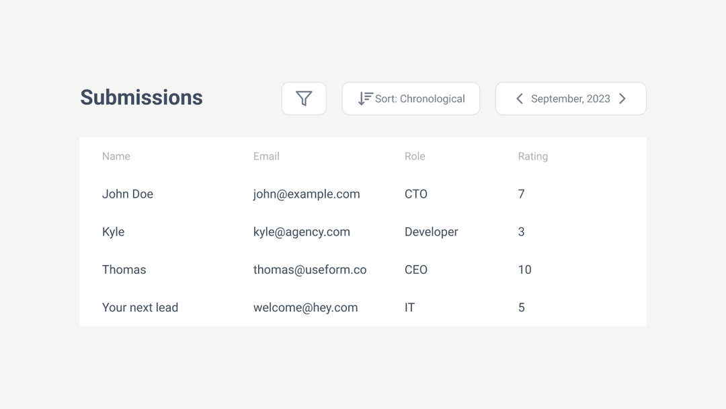The width and height of the screenshot is (726, 409).
Task: Click the sort descending icon
Action: pyautogui.click(x=365, y=99)
